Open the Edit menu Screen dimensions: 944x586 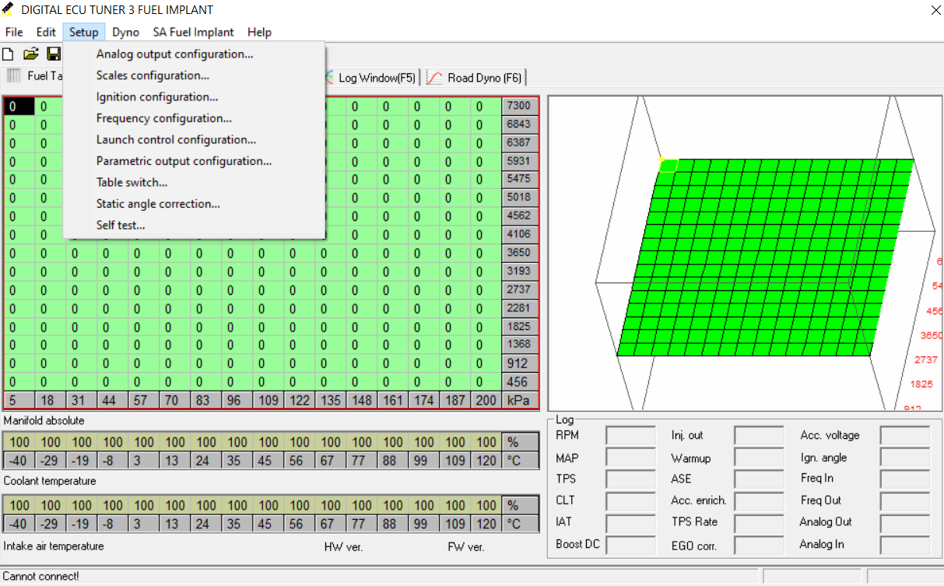(x=46, y=32)
